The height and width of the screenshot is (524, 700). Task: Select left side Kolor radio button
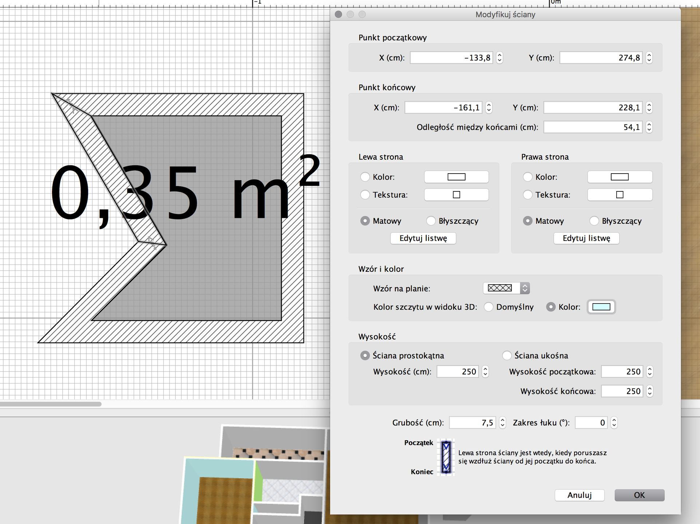pos(365,177)
